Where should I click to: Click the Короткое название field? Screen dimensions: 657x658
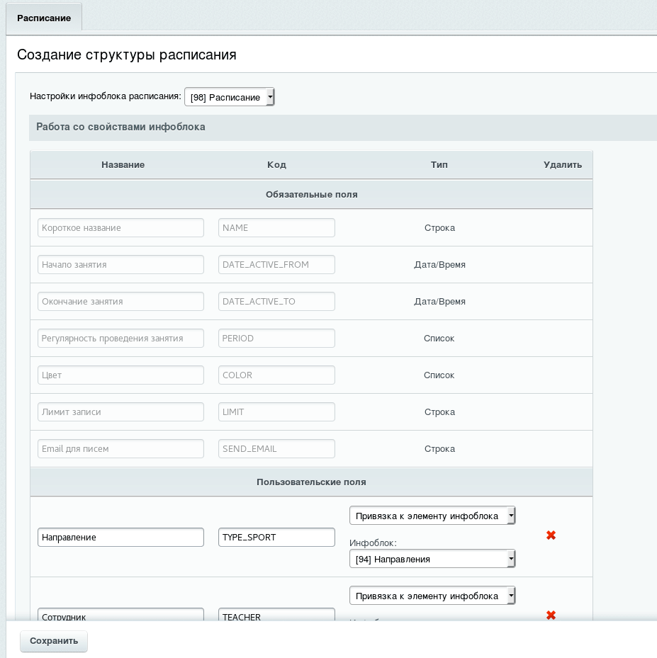(121, 228)
